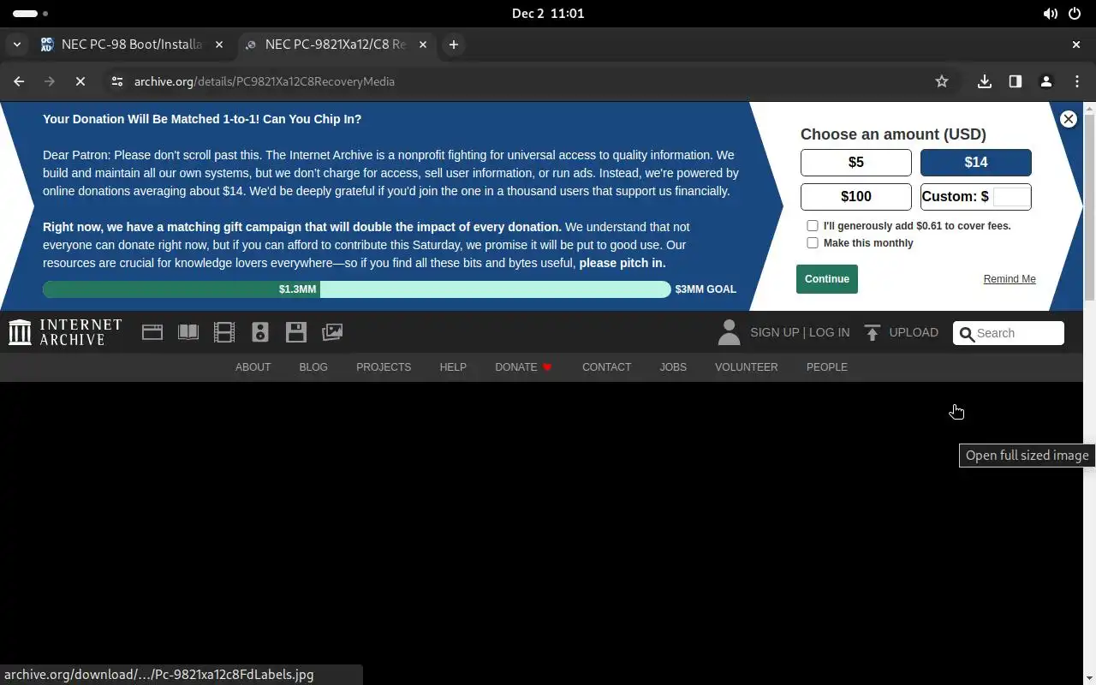The height and width of the screenshot is (685, 1096).
Task: Stop the page from loading
Action: pos(80,81)
